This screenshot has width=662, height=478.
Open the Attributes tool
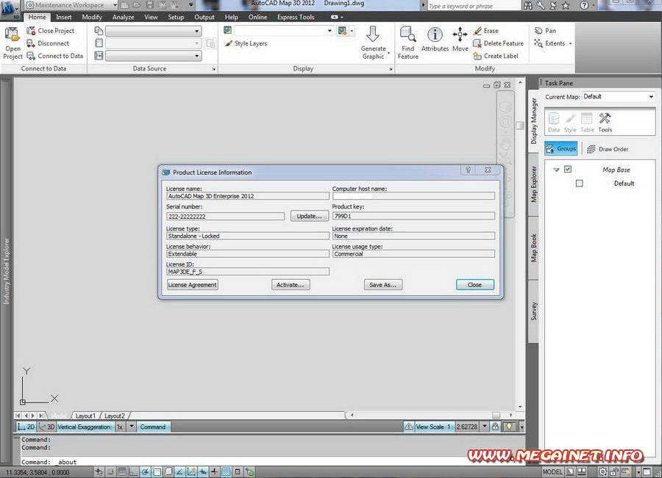point(435,40)
